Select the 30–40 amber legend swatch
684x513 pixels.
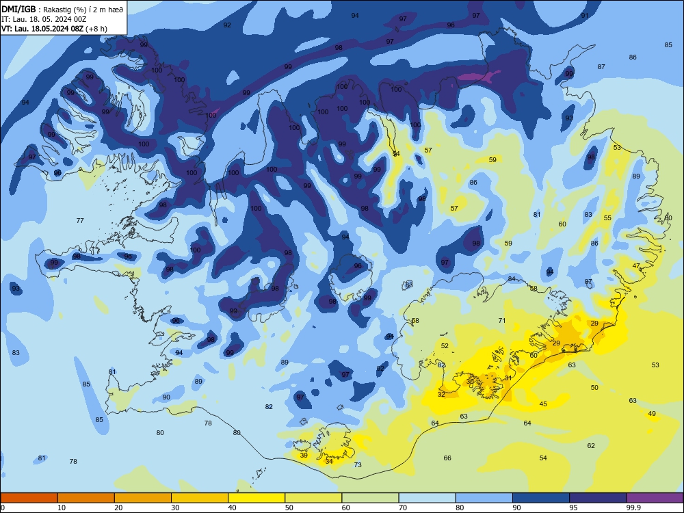tap(200, 498)
